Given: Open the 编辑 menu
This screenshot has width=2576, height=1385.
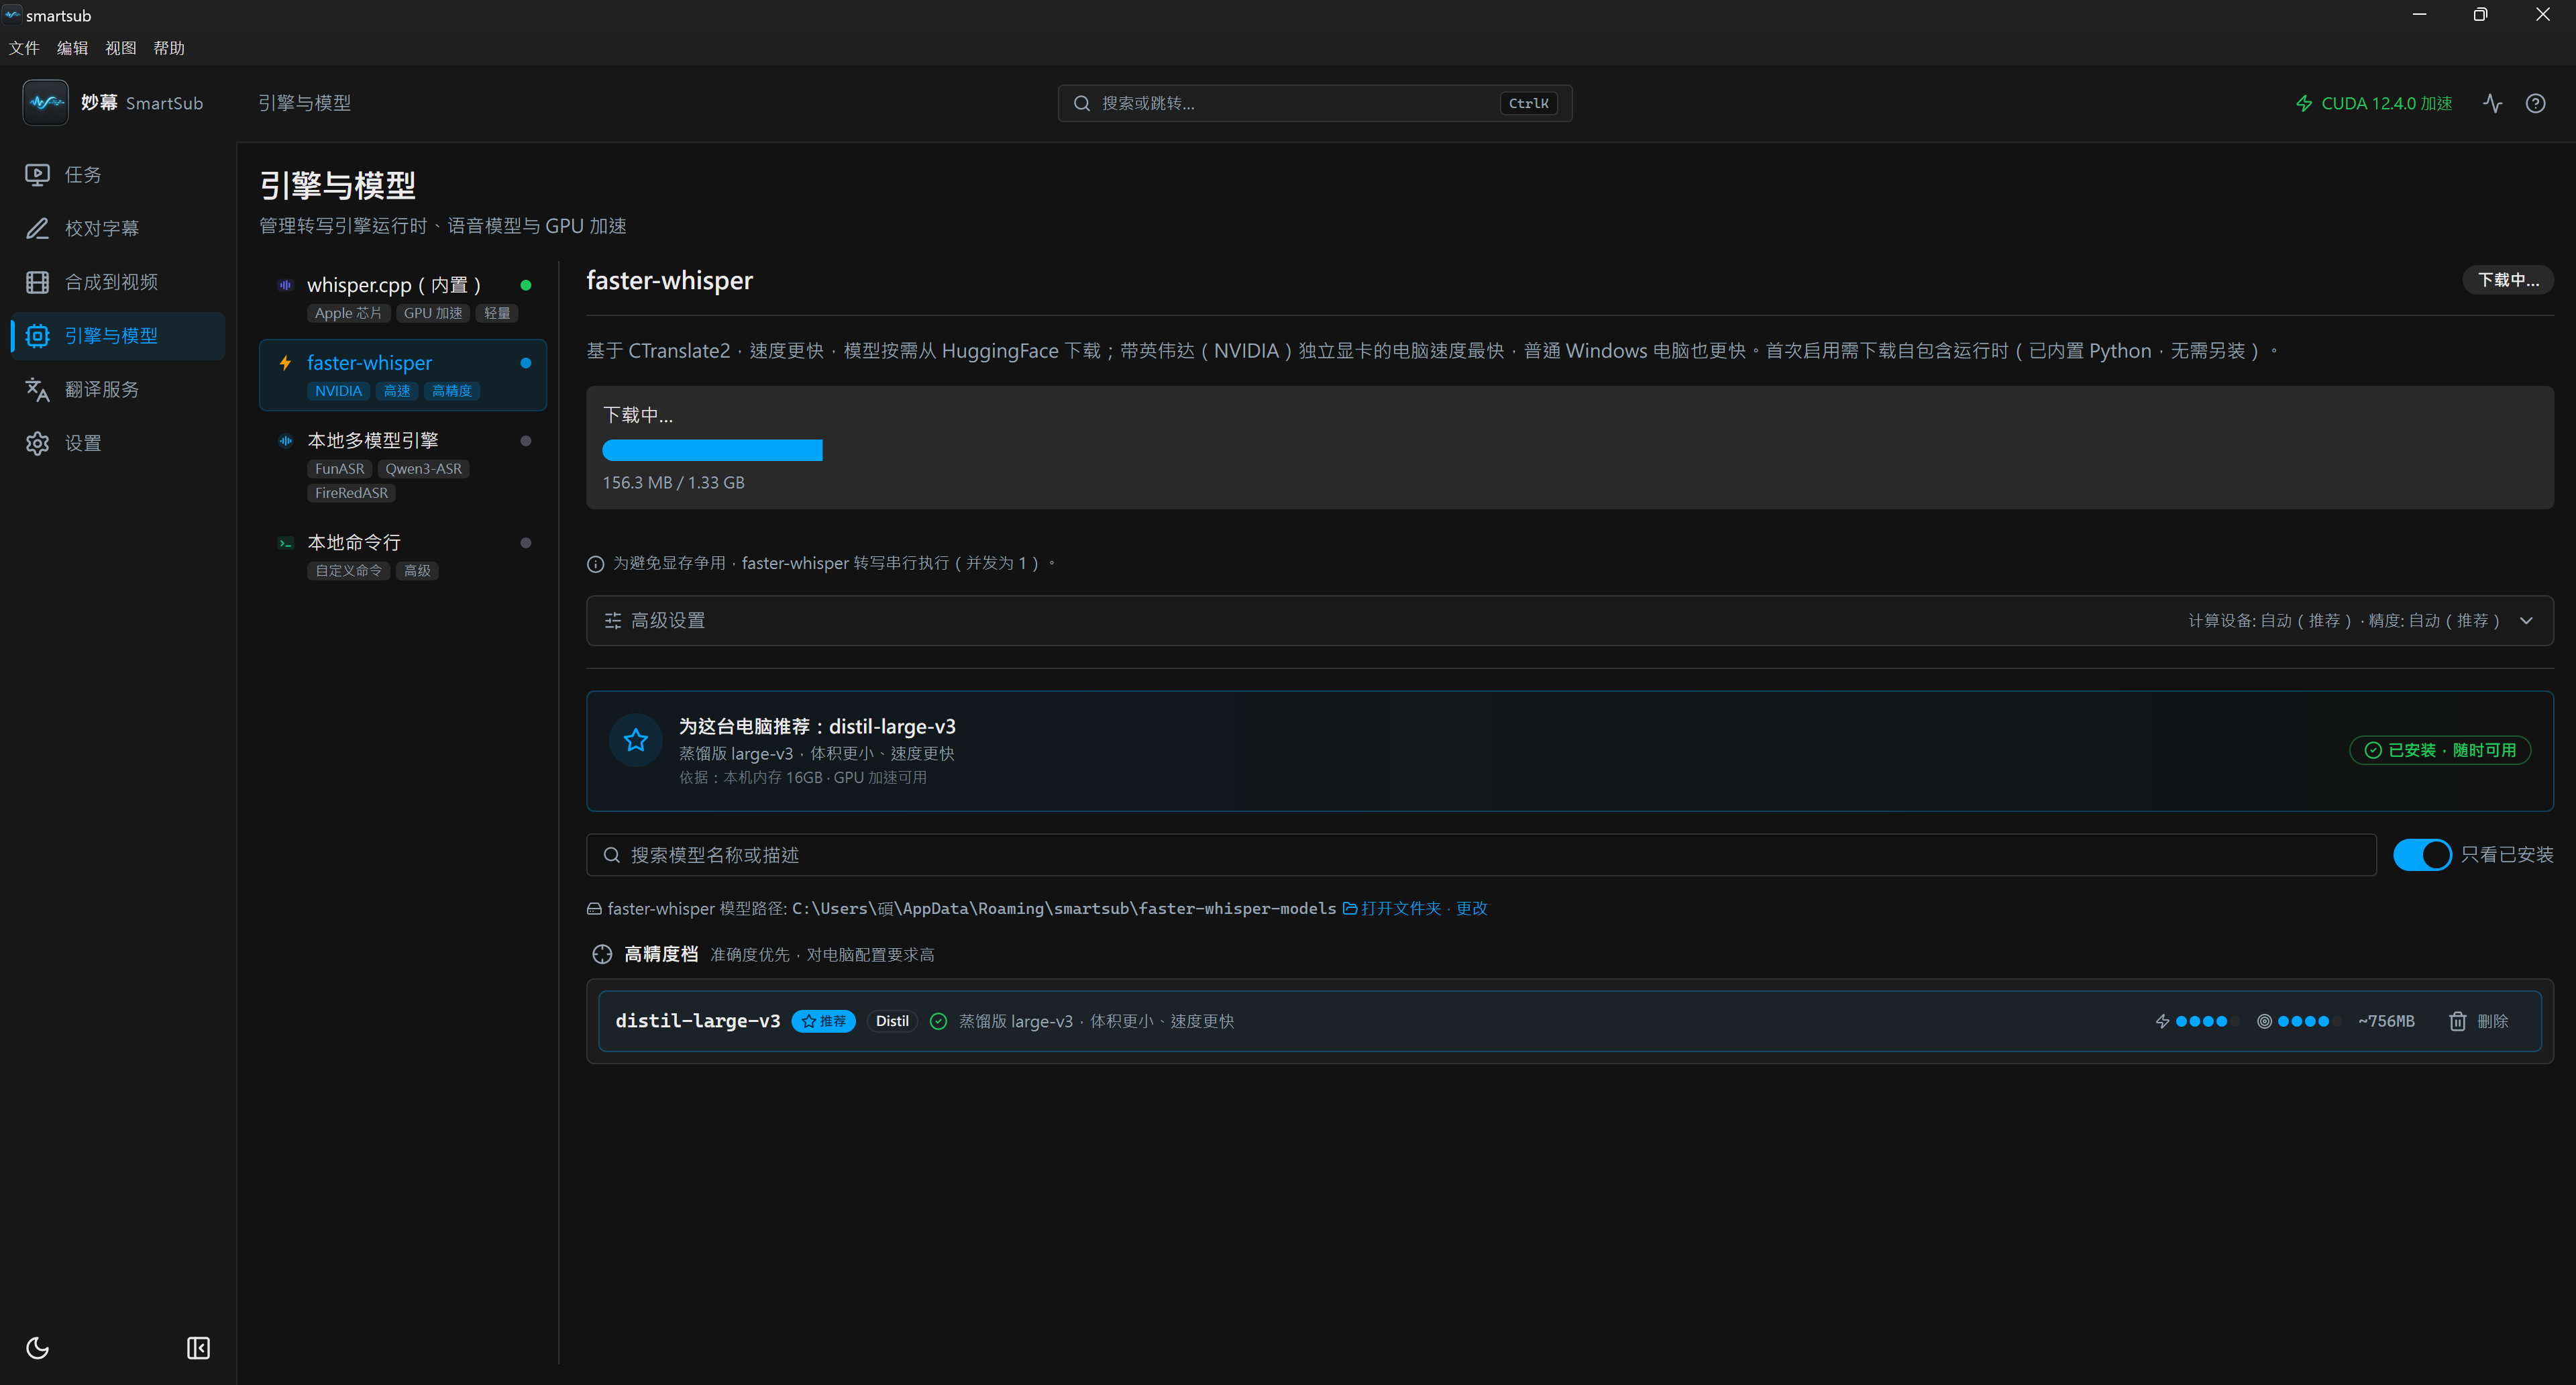Looking at the screenshot, I should coord(72,48).
